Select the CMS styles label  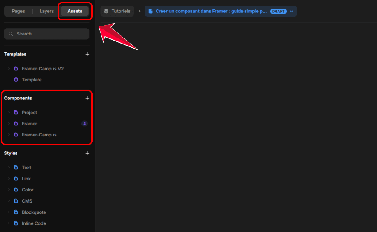pyautogui.click(x=27, y=201)
